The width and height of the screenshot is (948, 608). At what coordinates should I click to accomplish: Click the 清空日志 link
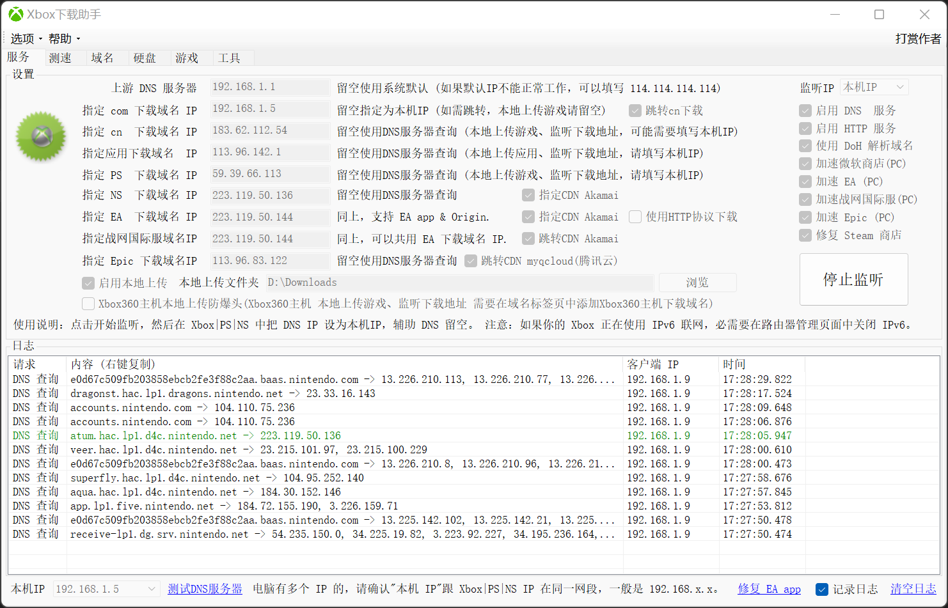[x=913, y=589]
